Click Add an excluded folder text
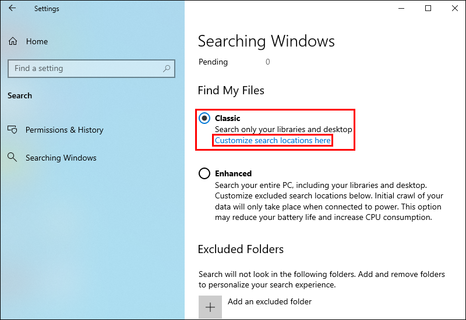466x320 pixels. pos(270,301)
